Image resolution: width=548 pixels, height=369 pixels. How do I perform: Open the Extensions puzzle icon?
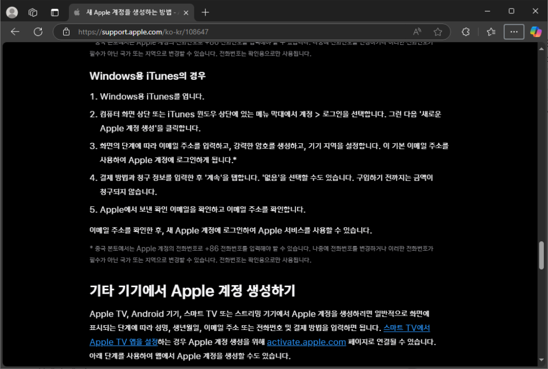466,32
